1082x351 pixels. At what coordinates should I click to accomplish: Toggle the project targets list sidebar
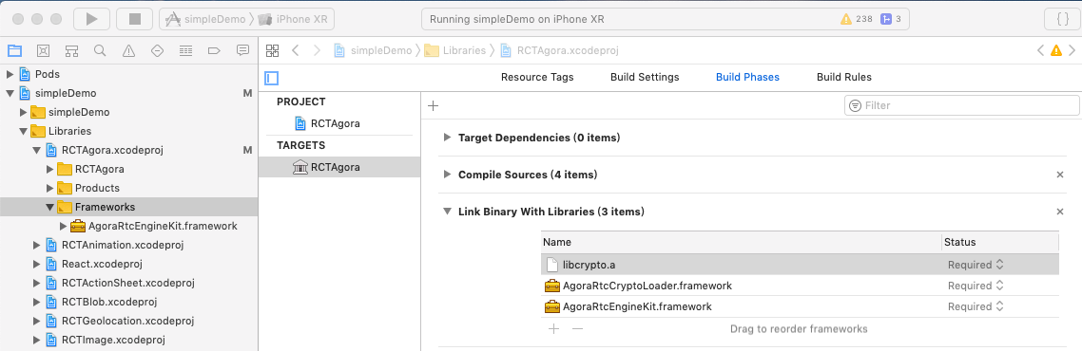272,78
